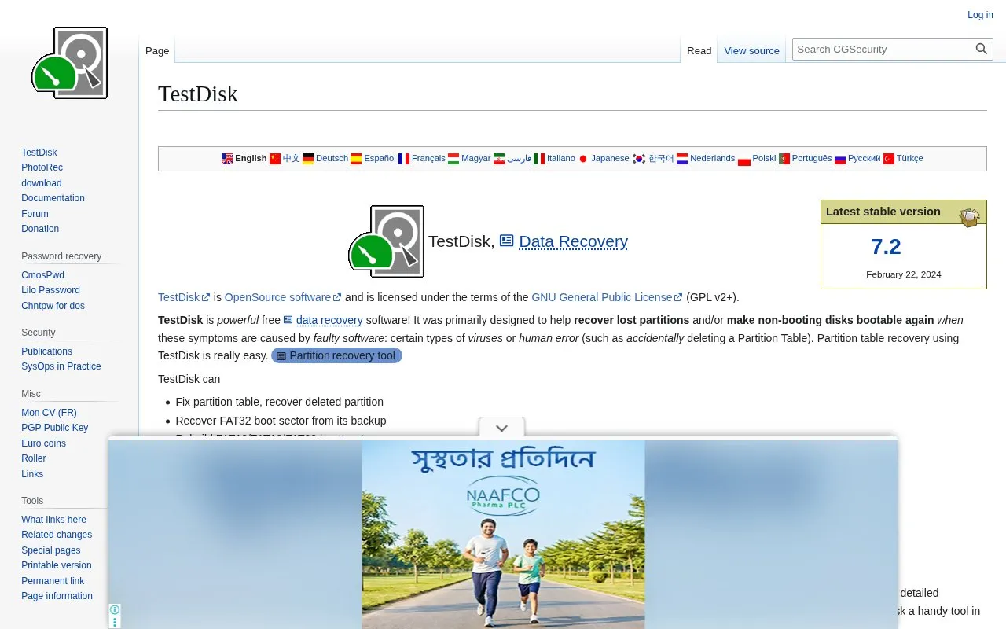The image size is (1006, 629).
Task: Click the Spanish flag icon
Action: tap(356, 159)
